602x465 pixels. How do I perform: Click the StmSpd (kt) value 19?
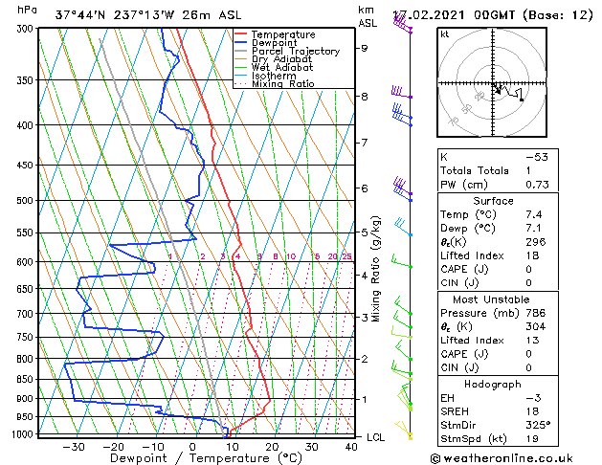click(532, 439)
